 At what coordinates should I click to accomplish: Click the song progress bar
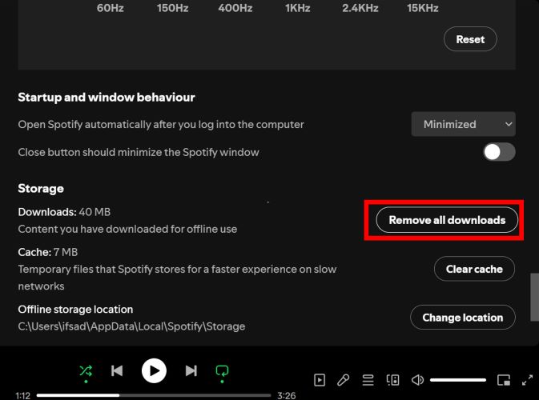coord(154,395)
